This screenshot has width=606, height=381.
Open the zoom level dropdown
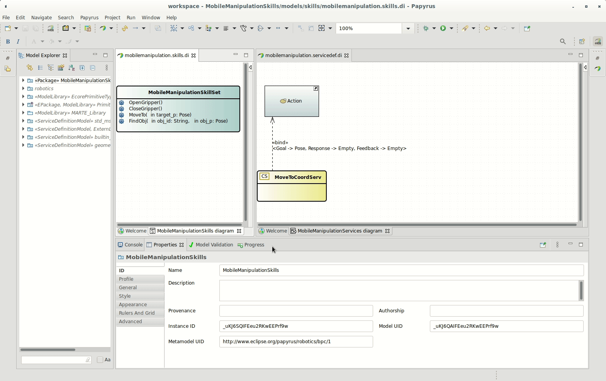pyautogui.click(x=408, y=28)
